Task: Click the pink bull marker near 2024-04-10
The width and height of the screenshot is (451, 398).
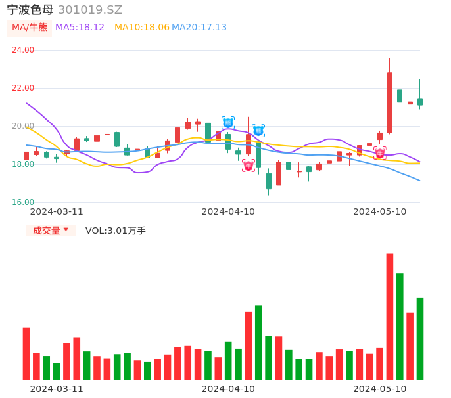Action: point(248,166)
